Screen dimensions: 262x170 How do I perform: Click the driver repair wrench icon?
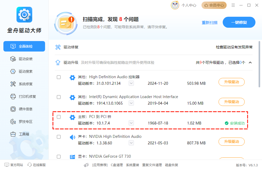pos(58,47)
